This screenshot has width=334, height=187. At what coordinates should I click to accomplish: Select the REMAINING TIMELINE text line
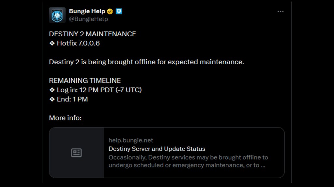click(x=85, y=80)
